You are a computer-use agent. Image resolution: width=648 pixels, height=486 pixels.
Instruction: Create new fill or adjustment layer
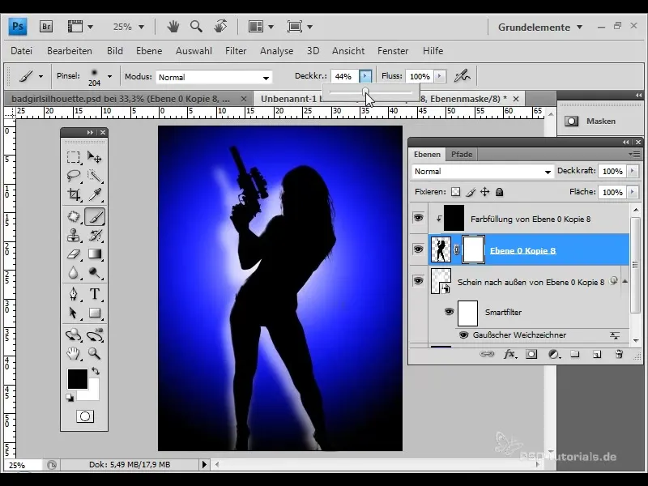click(x=554, y=354)
